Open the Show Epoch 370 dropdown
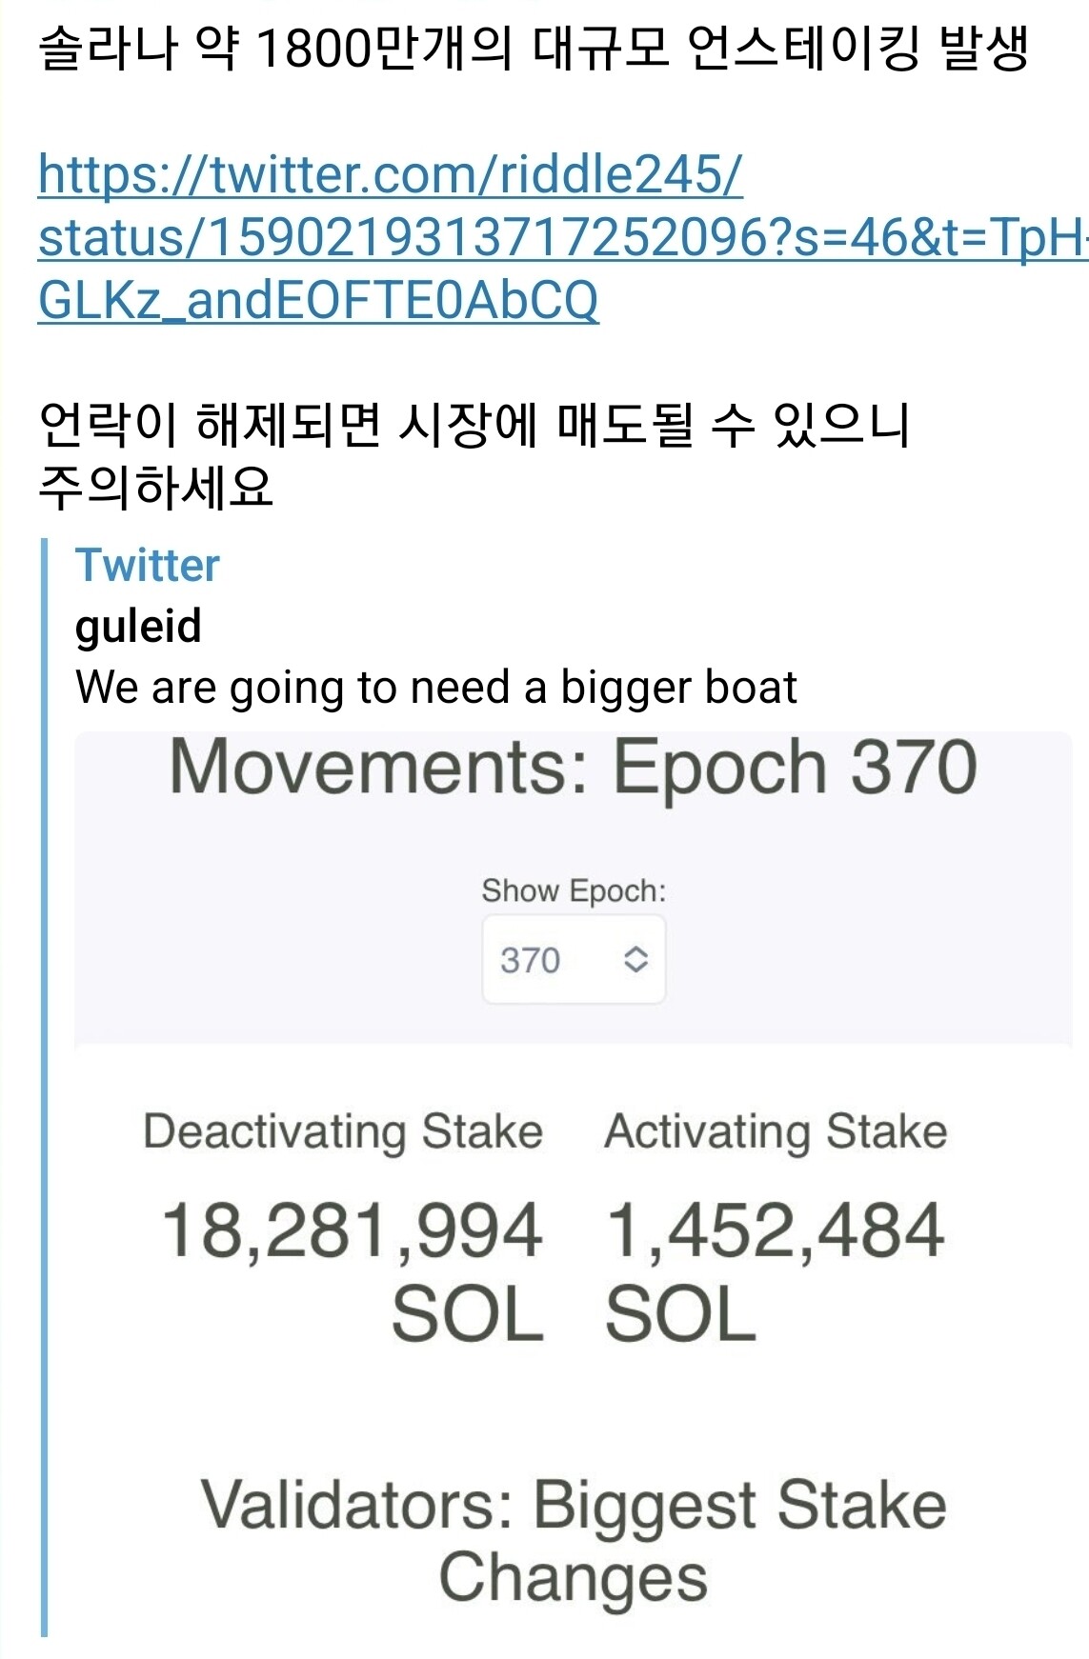1089x1659 pixels. pyautogui.click(x=573, y=959)
